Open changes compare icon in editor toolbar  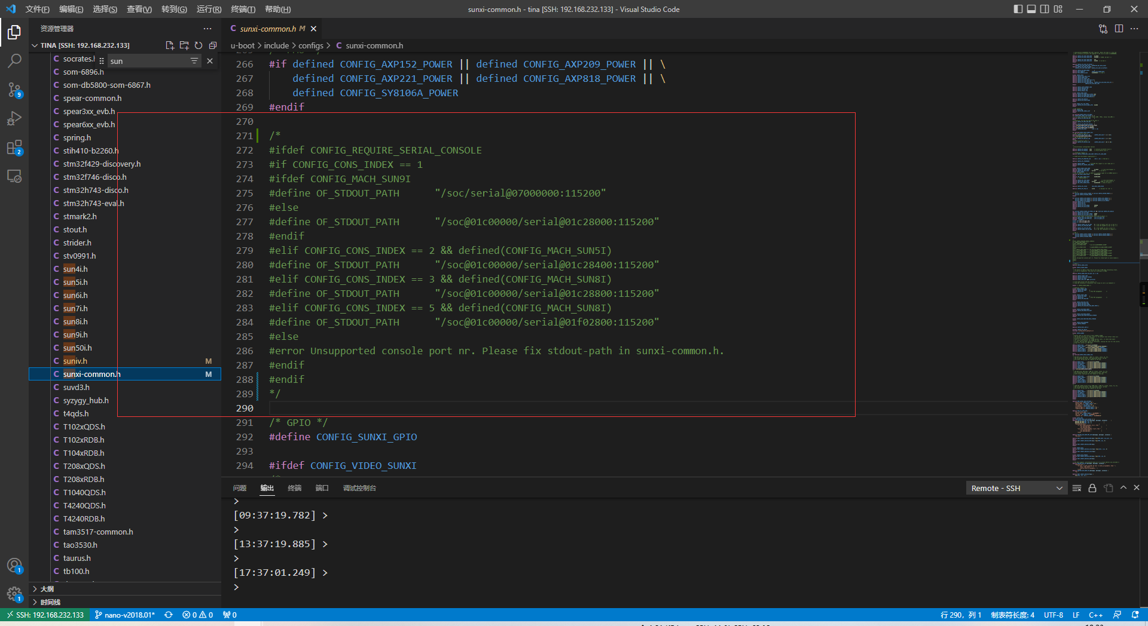click(1103, 29)
